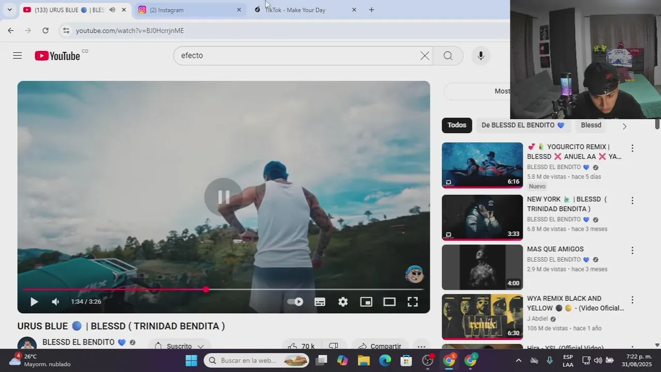Expand the system tray hidden icons arrow
Screen dimensions: 661x372
tap(519, 360)
